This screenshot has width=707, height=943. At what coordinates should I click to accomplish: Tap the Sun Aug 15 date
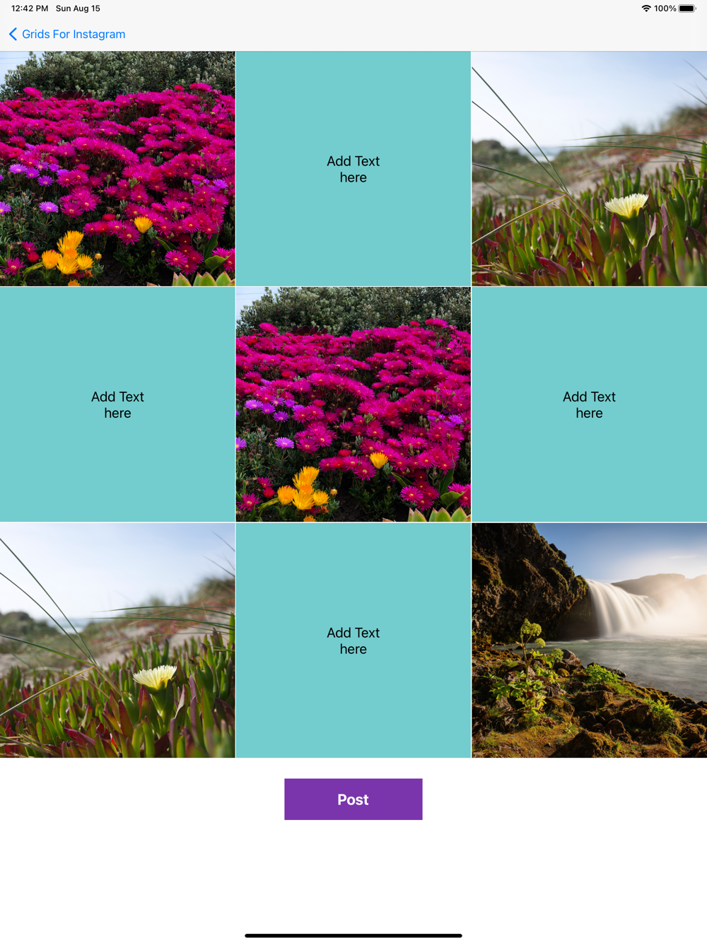coord(78,8)
